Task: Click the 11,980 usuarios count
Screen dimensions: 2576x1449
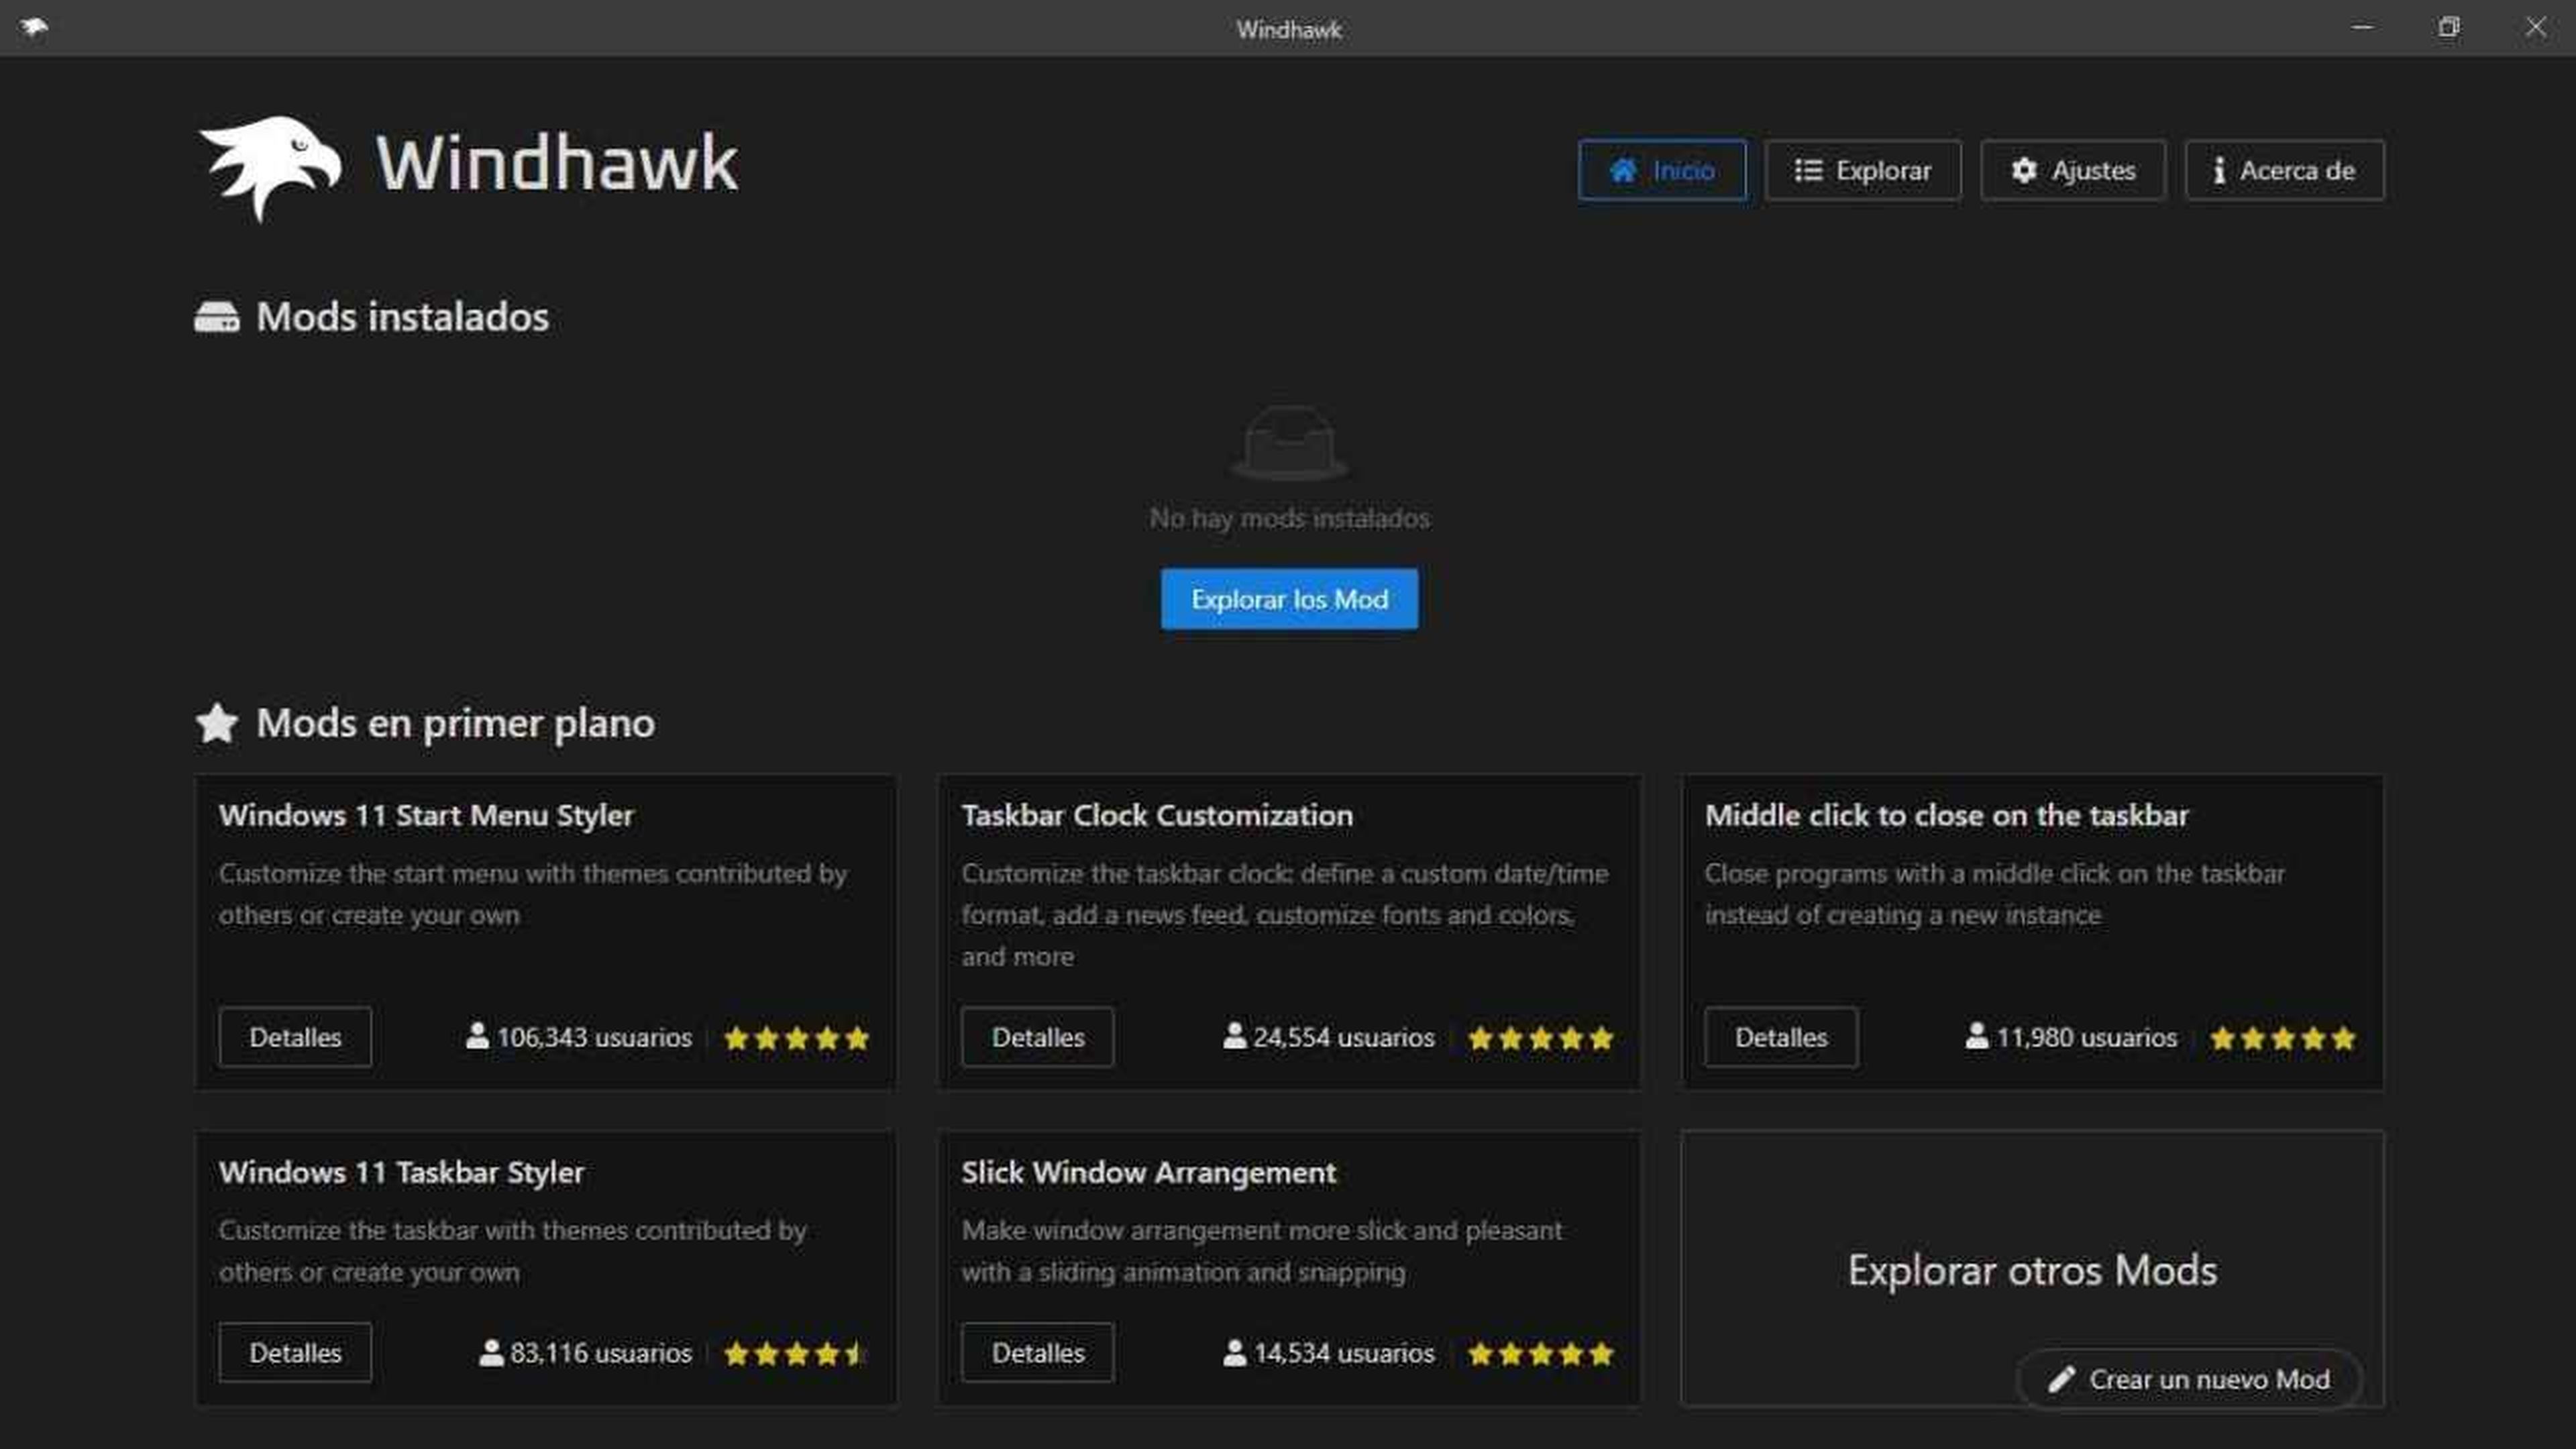Action: click(x=2086, y=1037)
